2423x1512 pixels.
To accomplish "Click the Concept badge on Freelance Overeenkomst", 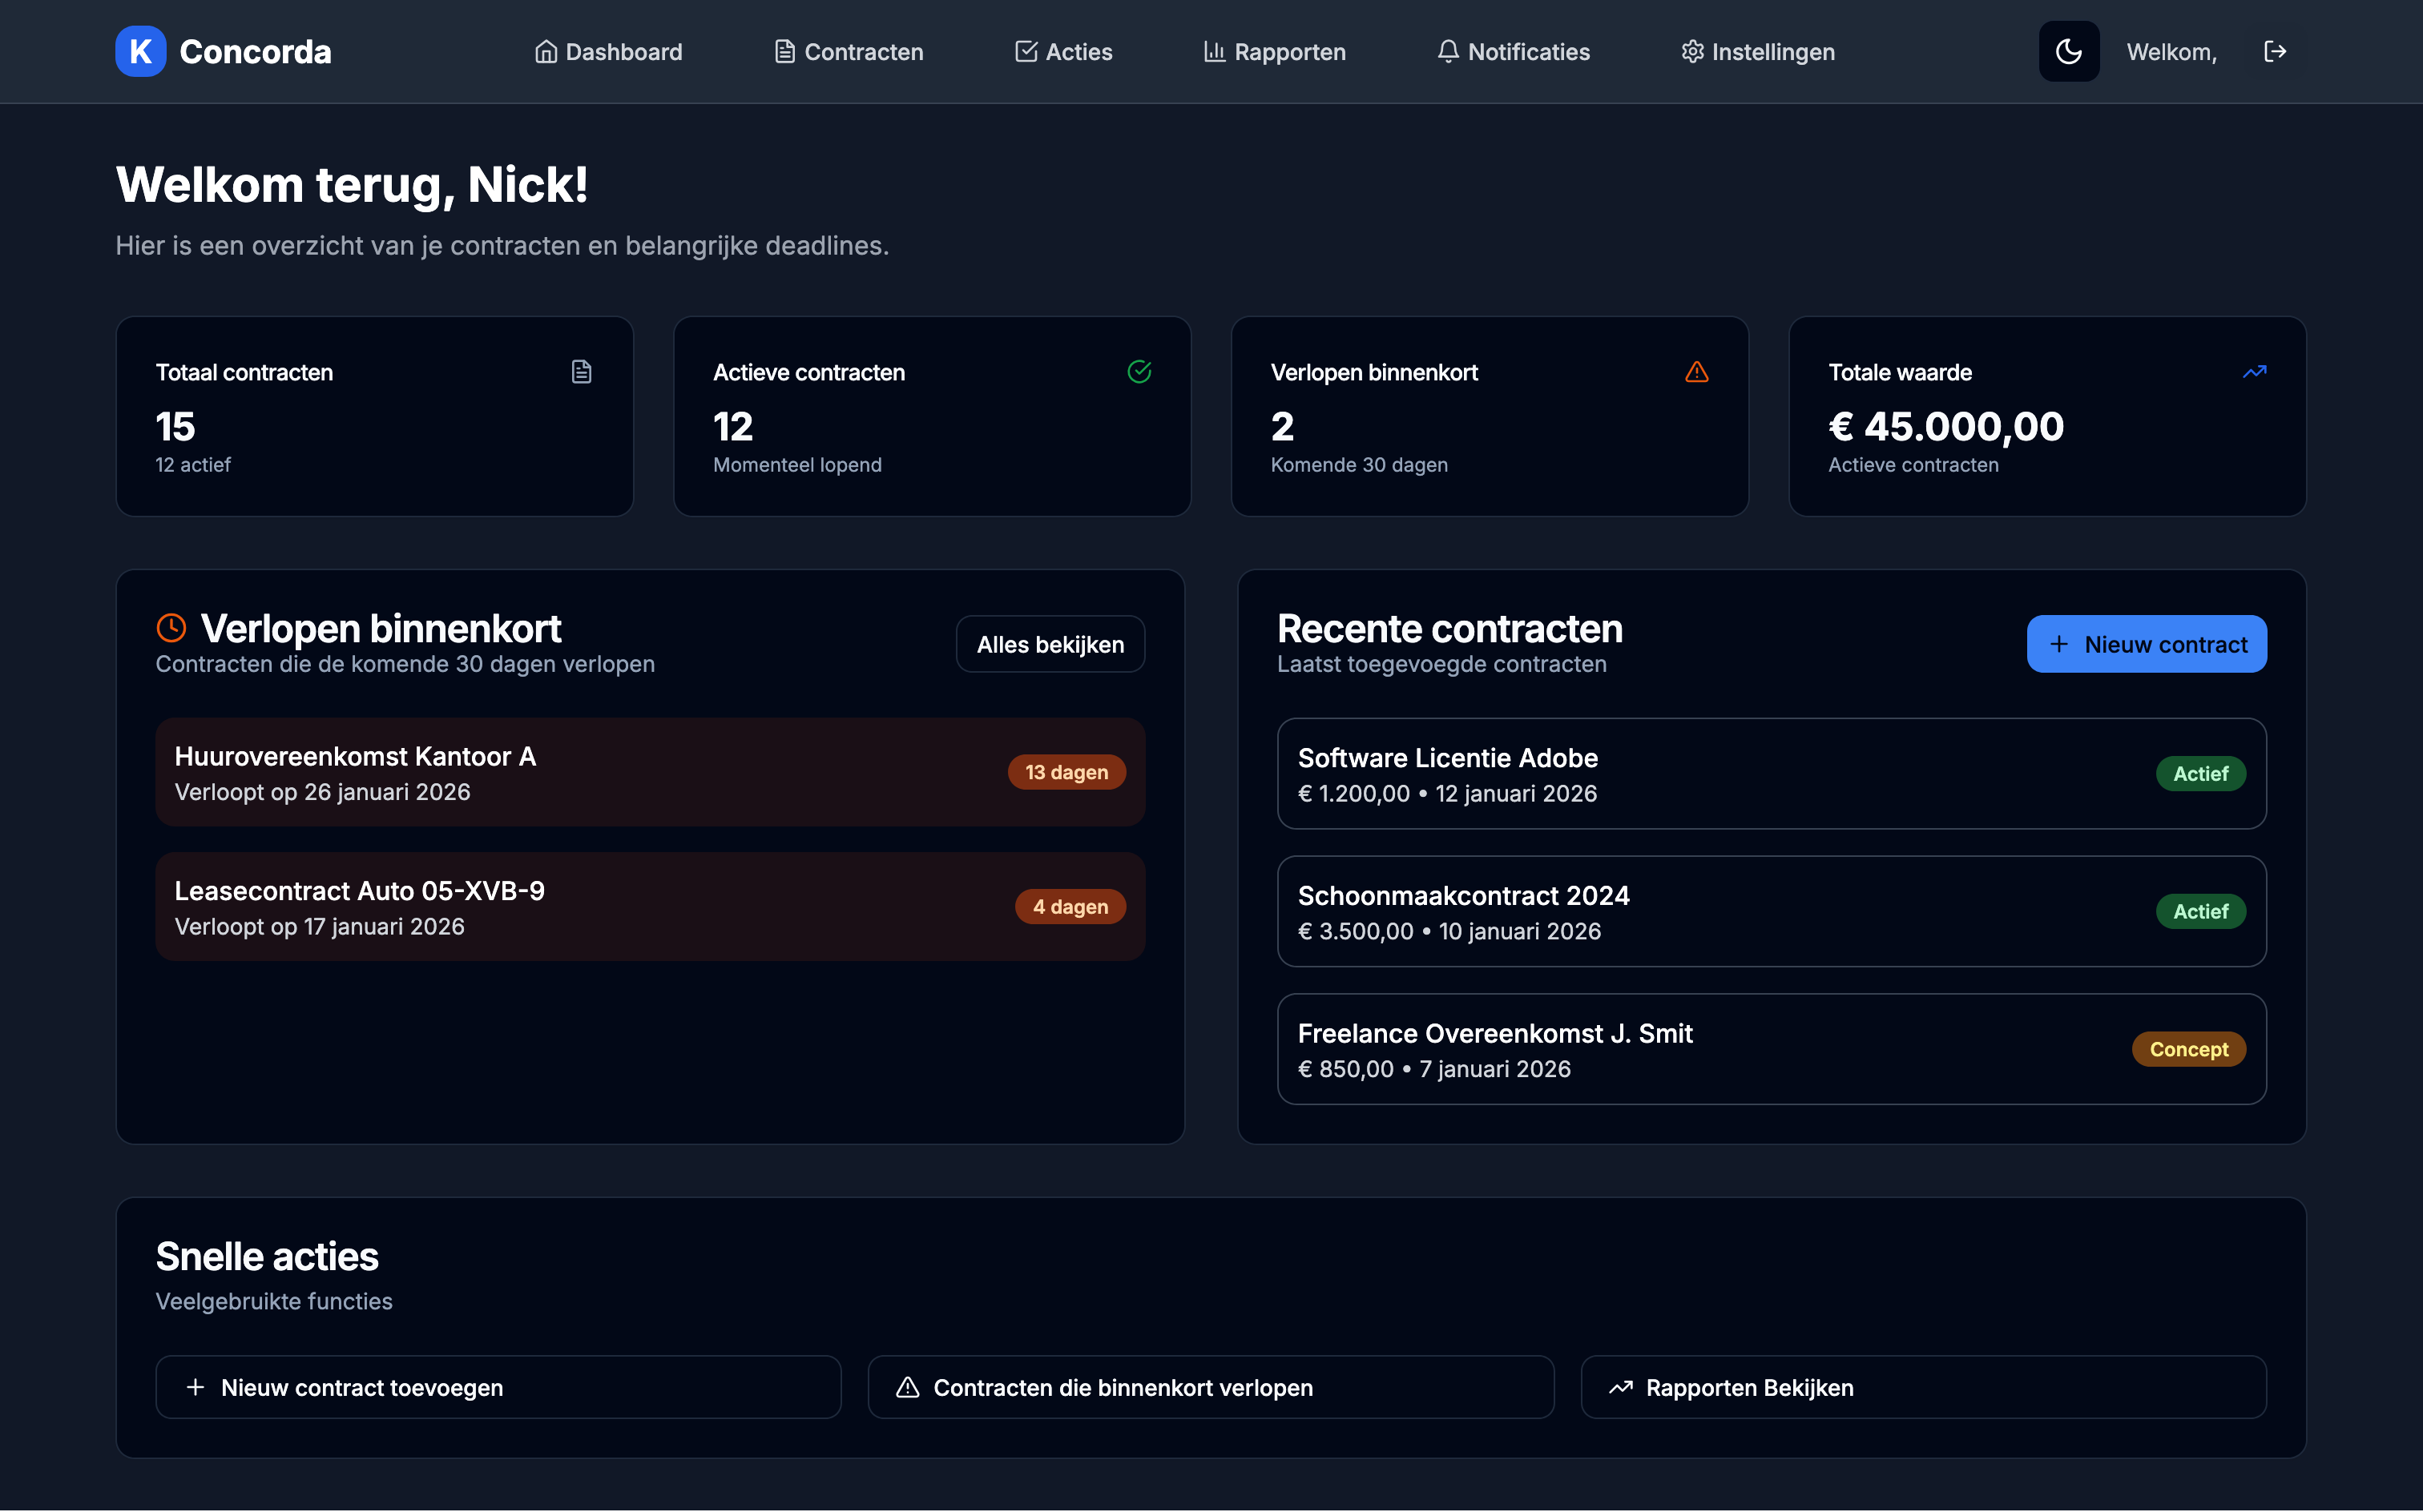I will click(x=2189, y=1049).
